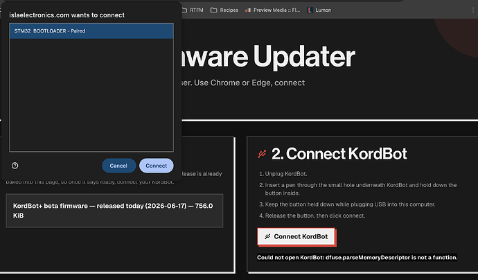Image resolution: width=478 pixels, height=280 pixels.
Task: Click the plug icon inside Connect KordBot button
Action: click(267, 236)
